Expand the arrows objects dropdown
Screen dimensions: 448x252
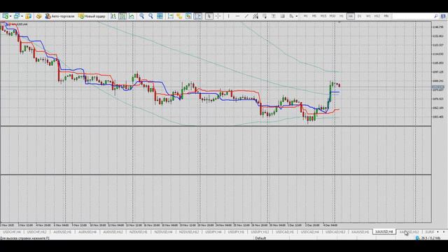click(297, 16)
